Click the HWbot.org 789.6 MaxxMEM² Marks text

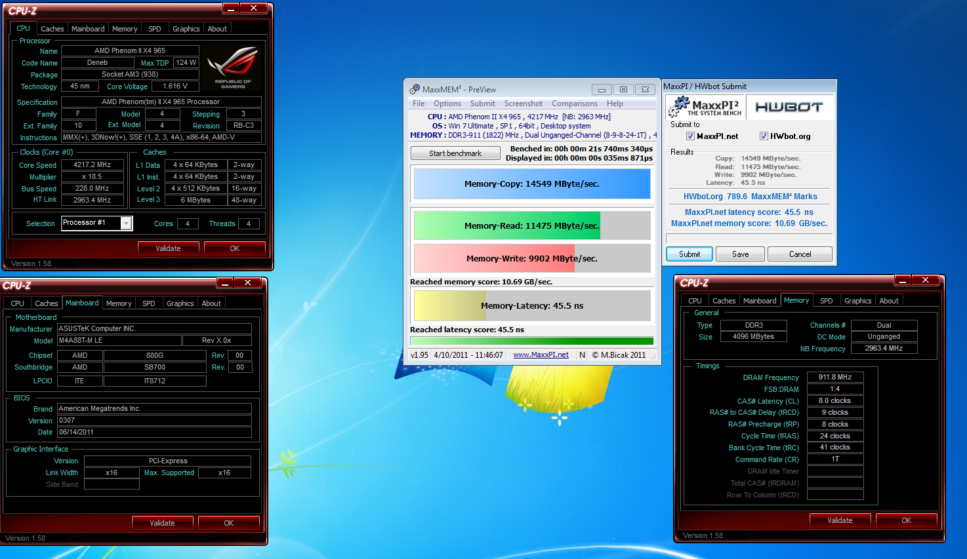[750, 197]
